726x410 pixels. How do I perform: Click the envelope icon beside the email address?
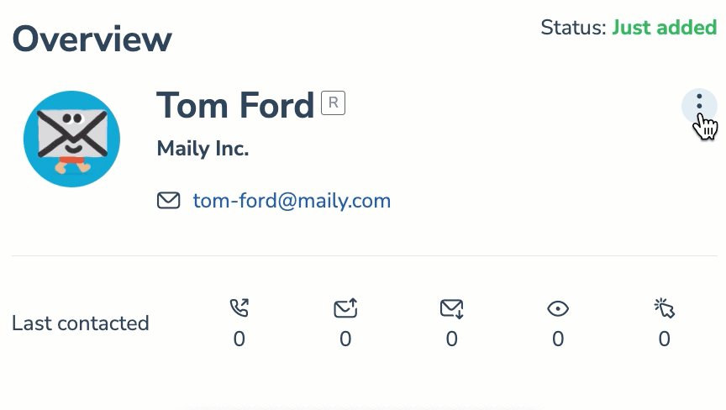(169, 201)
